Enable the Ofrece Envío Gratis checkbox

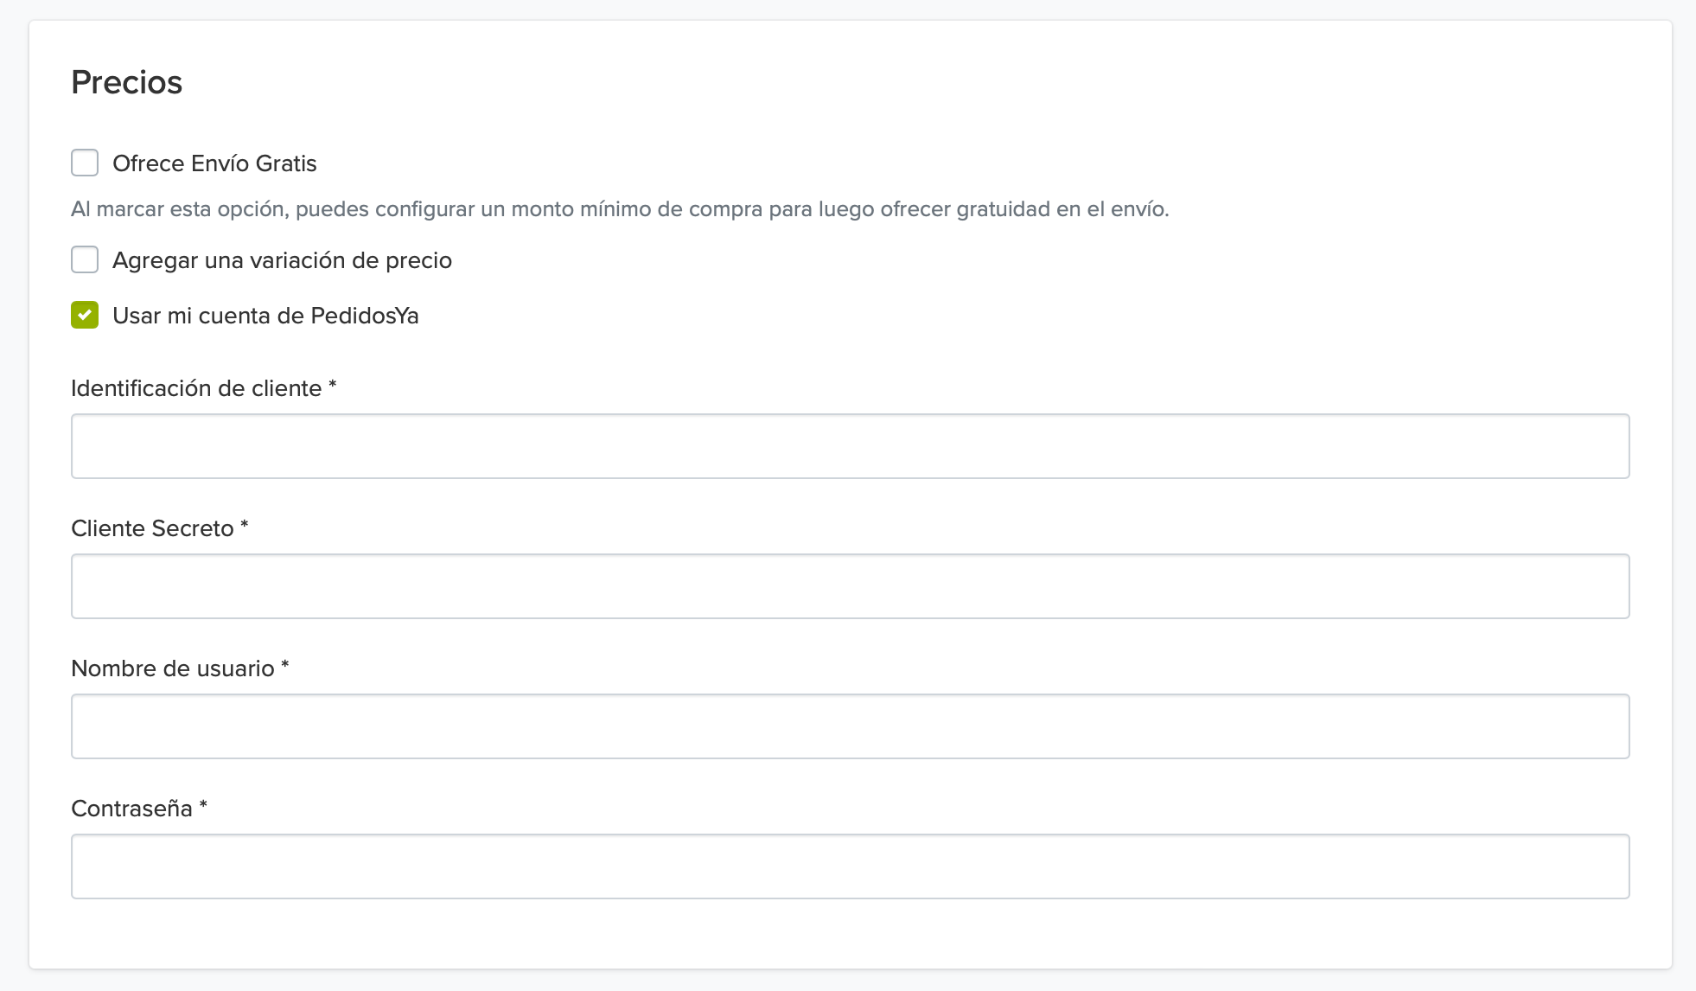(x=85, y=163)
